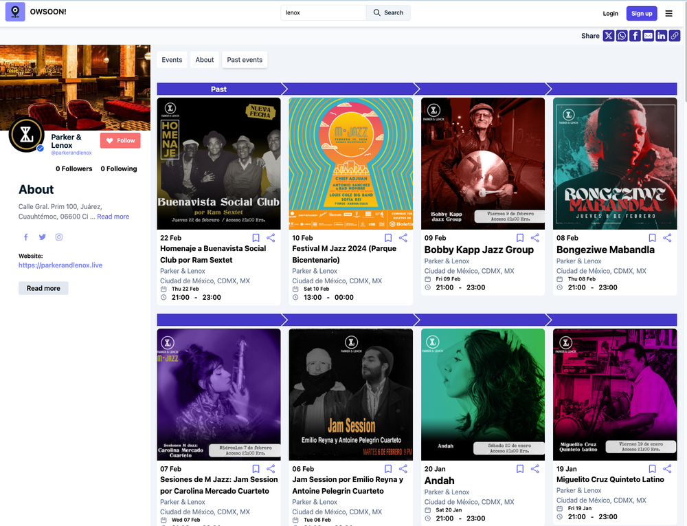687x526 pixels.
Task: Copy the page link using the link icon
Action: (x=674, y=36)
